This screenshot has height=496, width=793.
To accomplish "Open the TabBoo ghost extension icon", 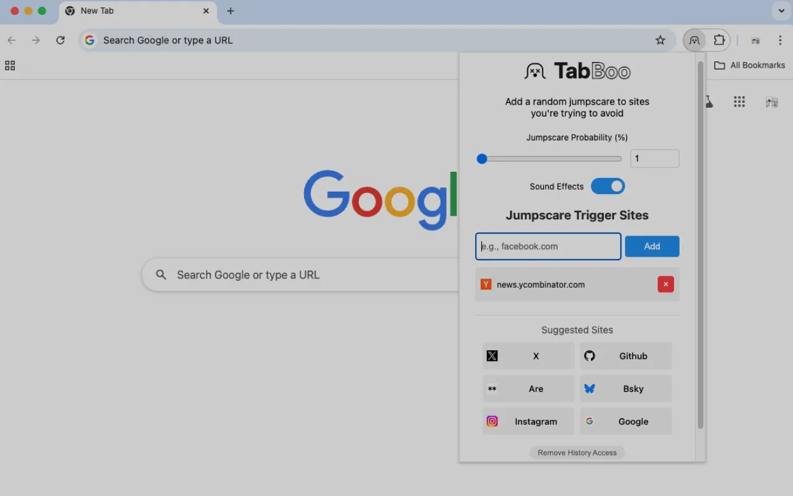I will click(x=694, y=40).
